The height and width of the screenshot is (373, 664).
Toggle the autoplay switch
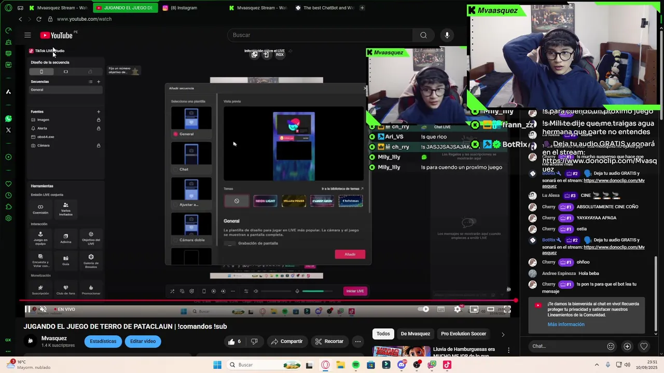coord(424,309)
